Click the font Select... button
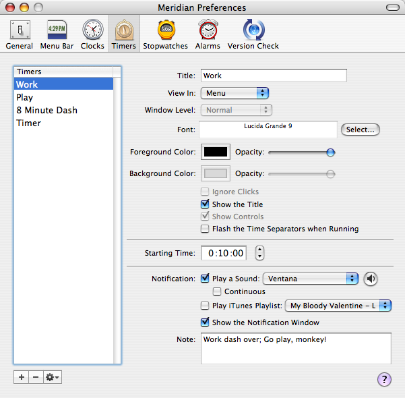 coord(361,130)
